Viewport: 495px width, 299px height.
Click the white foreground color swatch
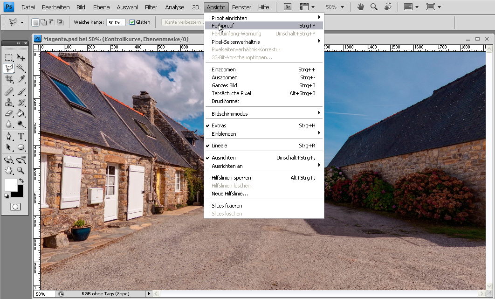[x=11, y=185]
